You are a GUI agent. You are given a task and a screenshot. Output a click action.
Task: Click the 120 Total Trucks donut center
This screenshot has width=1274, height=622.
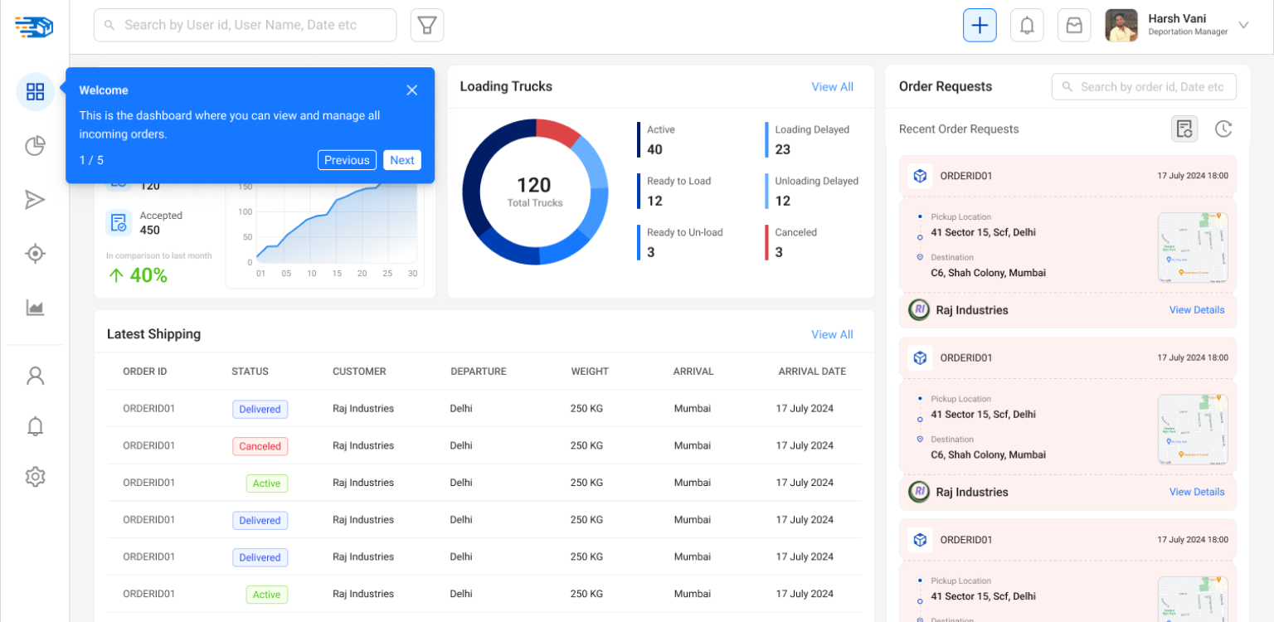point(535,192)
